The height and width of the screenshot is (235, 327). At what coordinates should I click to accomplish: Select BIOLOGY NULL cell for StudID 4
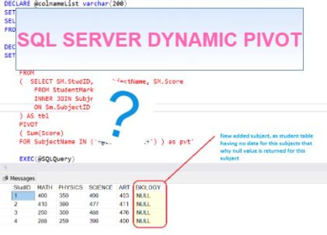(143, 221)
